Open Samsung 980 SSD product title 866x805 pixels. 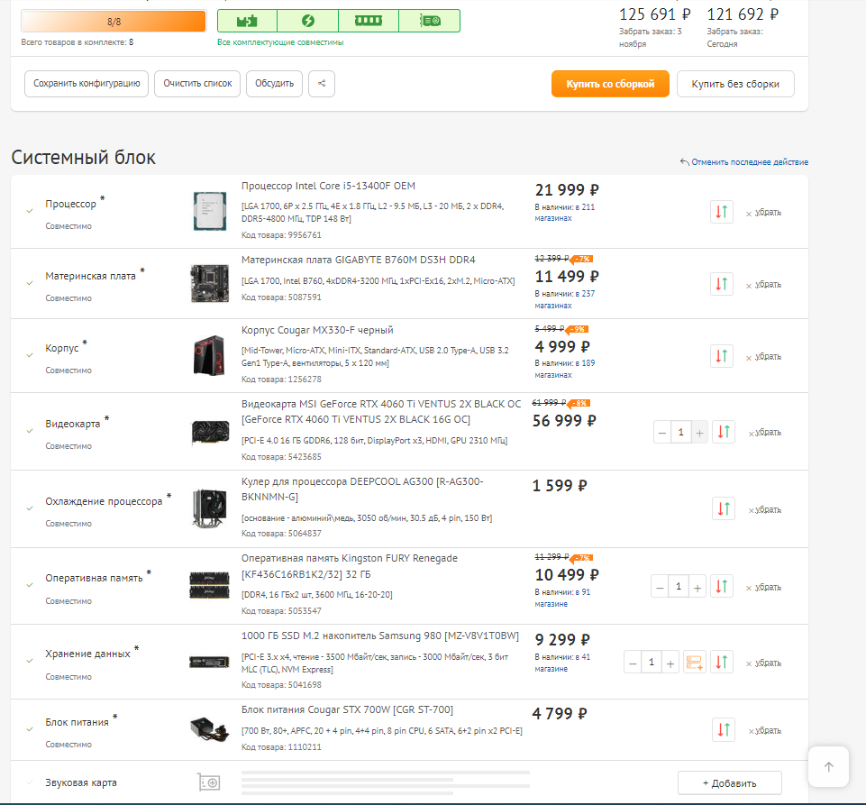point(380,636)
